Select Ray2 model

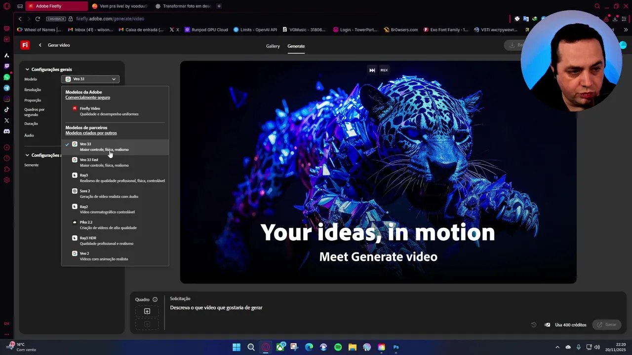coord(115,209)
